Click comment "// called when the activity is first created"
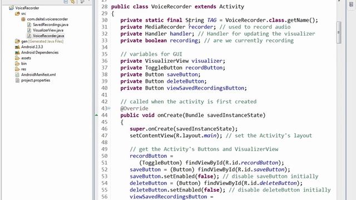356x200 pixels. point(189,102)
